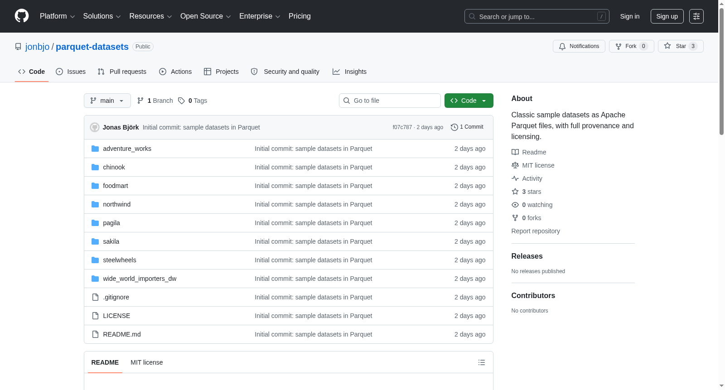Open the Pricing link

(x=300, y=16)
